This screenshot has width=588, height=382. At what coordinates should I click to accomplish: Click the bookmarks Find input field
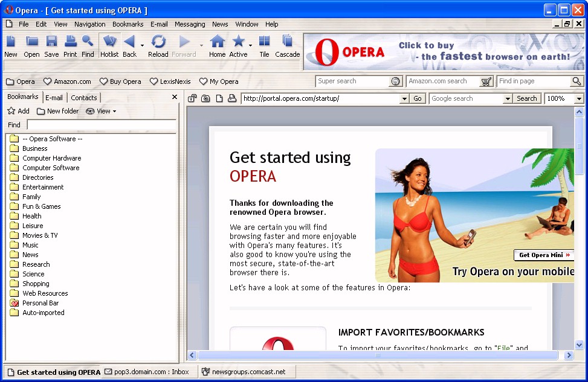point(102,125)
